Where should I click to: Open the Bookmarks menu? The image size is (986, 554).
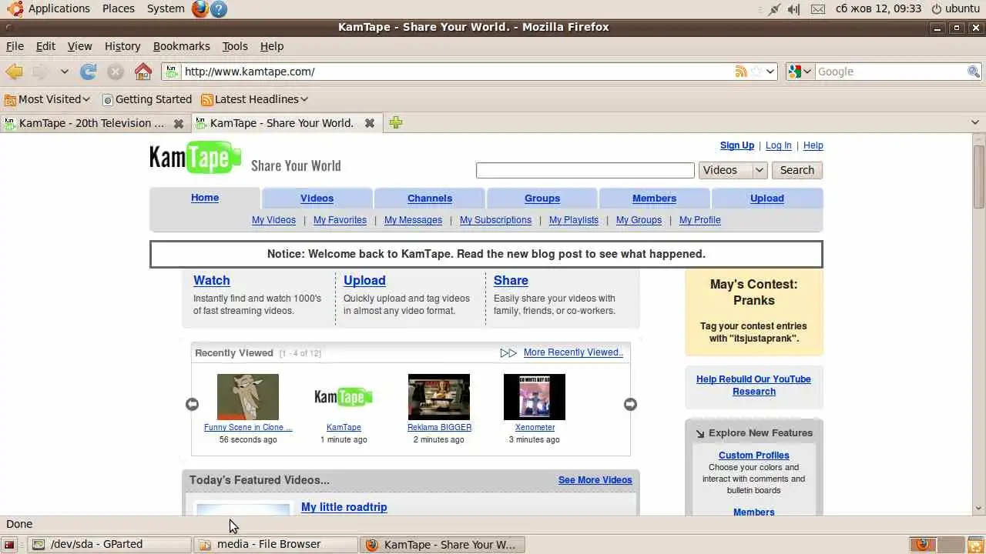182,46
